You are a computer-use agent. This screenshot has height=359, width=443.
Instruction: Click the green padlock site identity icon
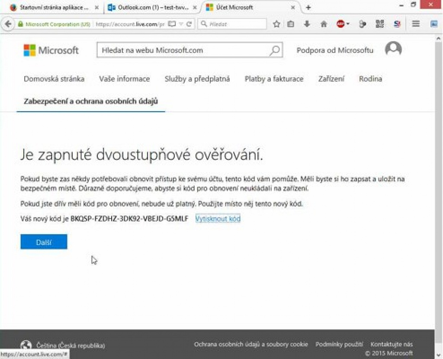[20, 24]
